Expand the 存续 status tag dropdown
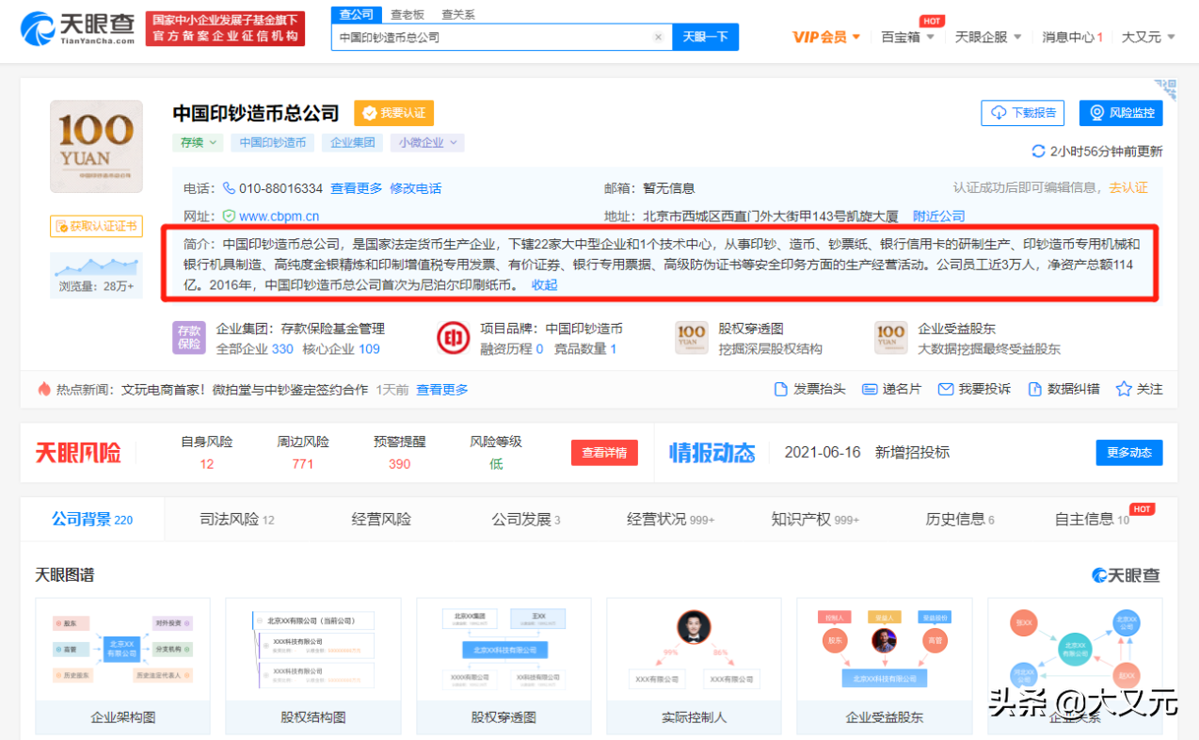Screen dimensions: 1199x740 (198, 142)
